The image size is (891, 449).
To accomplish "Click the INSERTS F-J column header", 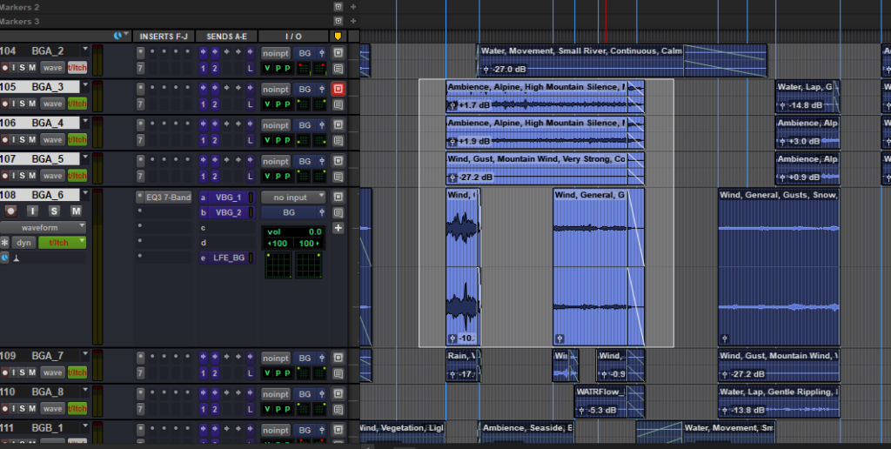I will [164, 37].
